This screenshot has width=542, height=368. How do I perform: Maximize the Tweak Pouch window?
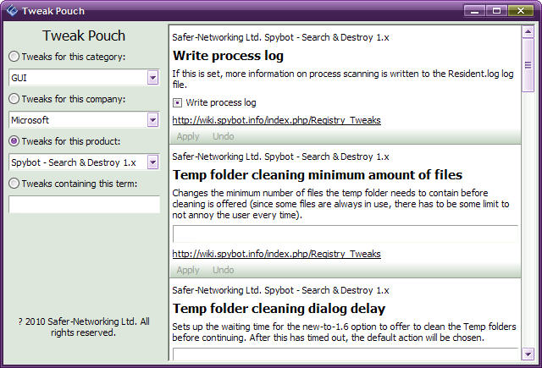pyautogui.click(x=497, y=10)
